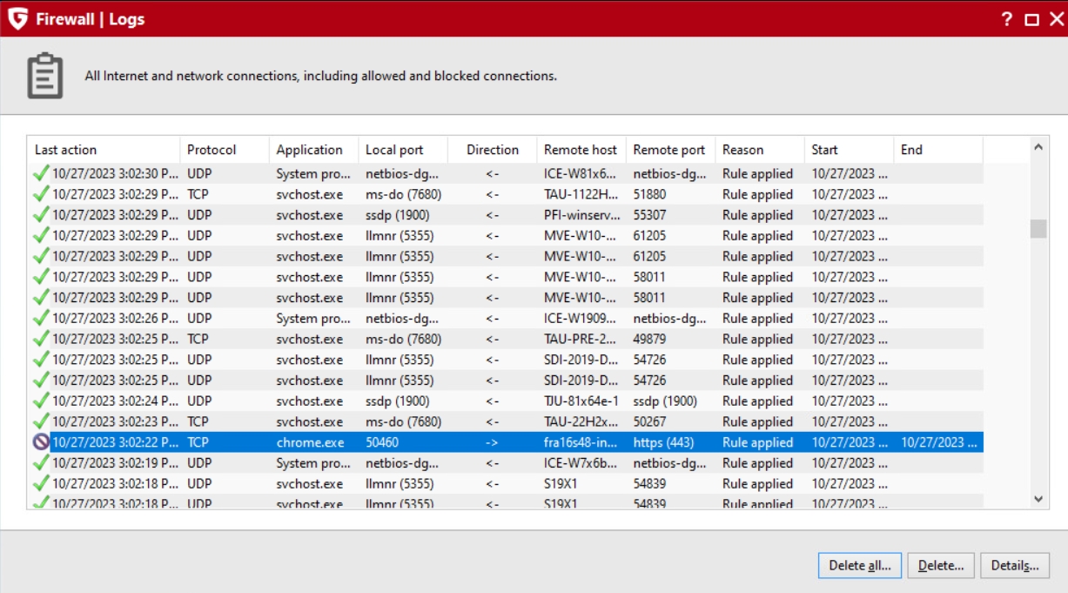Image resolution: width=1068 pixels, height=593 pixels.
Task: Click the remote host ICE-W7x6b... cell
Action: 581,463
